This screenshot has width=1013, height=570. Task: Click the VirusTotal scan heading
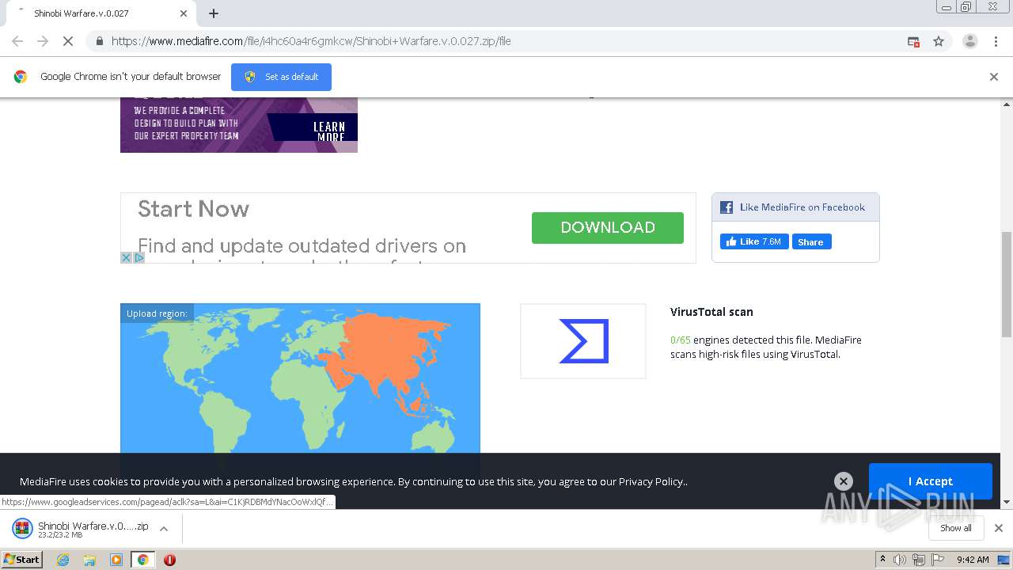(711, 312)
